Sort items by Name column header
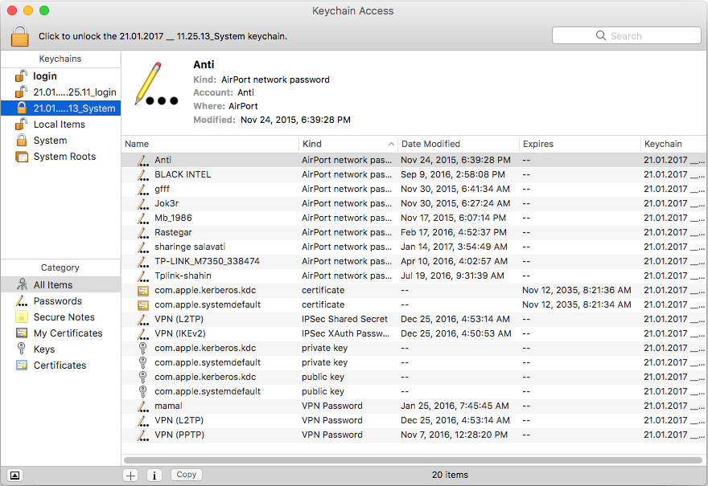This screenshot has width=708, height=486. pos(209,144)
